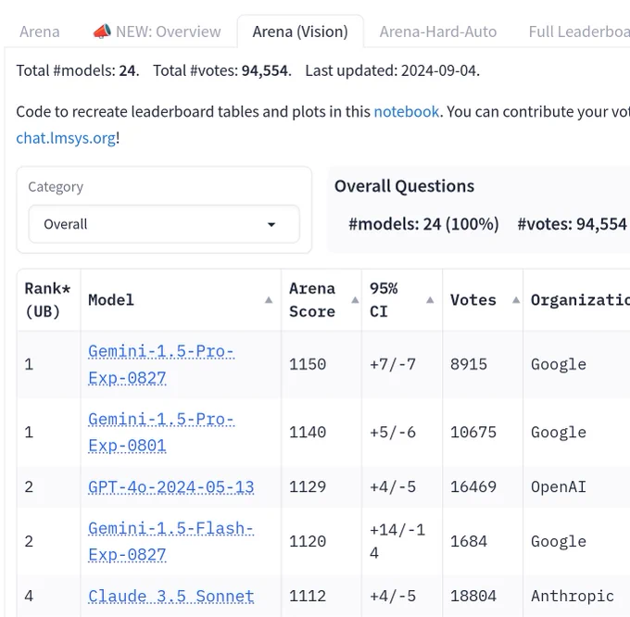The height and width of the screenshot is (617, 630).
Task: Sort by the 95% CI column arrow
Action: point(430,300)
